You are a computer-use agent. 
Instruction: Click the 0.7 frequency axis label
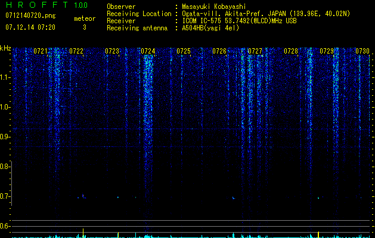point(5,196)
